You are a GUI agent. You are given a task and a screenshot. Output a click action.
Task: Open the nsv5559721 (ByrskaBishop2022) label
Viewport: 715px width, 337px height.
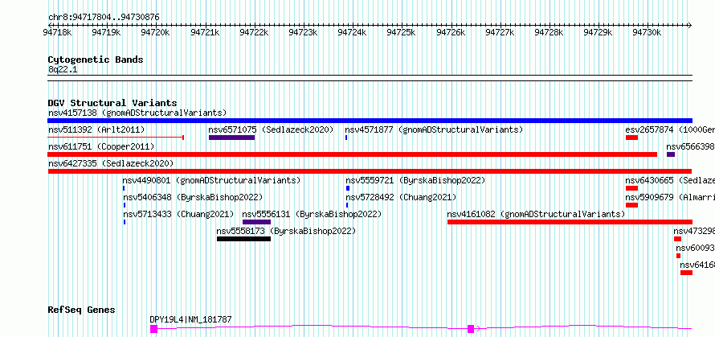click(415, 180)
